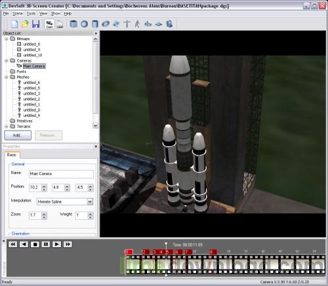Close the Object List panel
This screenshot has width=328, height=286.
[x=96, y=33]
